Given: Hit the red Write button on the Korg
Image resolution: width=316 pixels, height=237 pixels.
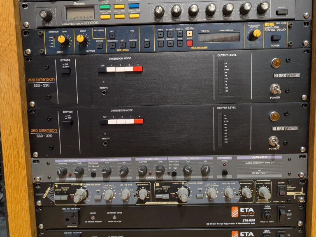Looking at the screenshot, I should tap(190, 43).
